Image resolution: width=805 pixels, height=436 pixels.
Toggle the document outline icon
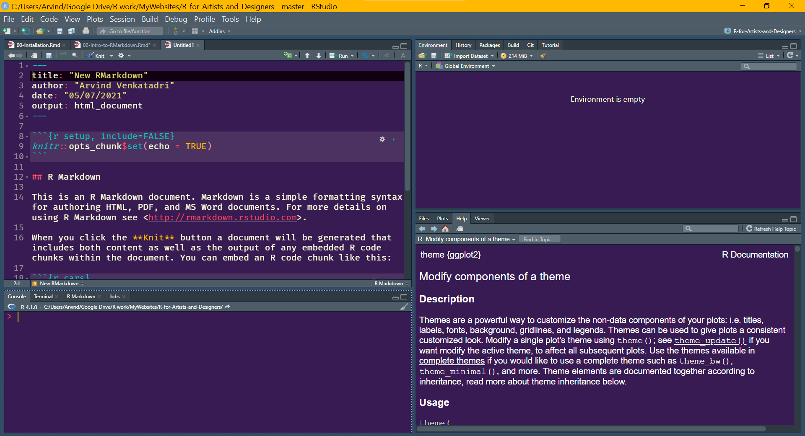pos(387,56)
